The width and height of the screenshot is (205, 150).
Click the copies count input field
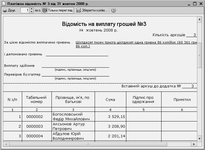click(25, 10)
